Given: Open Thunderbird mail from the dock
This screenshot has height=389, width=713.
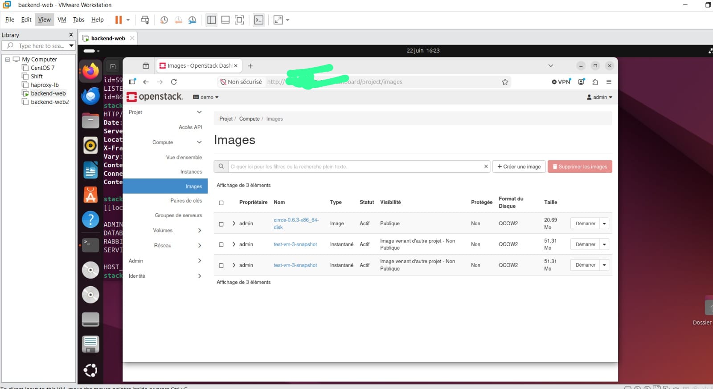Looking at the screenshot, I should point(90,96).
